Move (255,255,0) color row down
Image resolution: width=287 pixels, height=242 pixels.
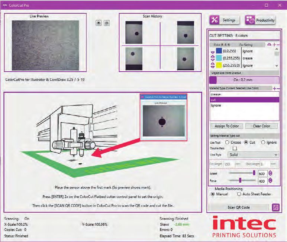[213, 67]
